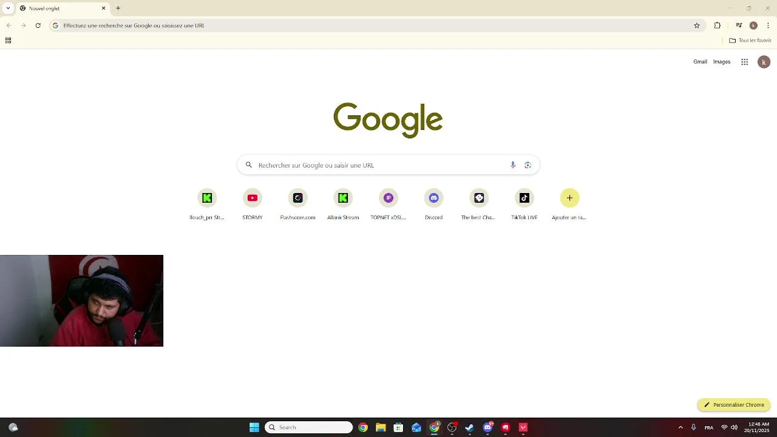The image size is (777, 437).
Task: Add a shortcut with the plus tile
Action: [x=569, y=205]
